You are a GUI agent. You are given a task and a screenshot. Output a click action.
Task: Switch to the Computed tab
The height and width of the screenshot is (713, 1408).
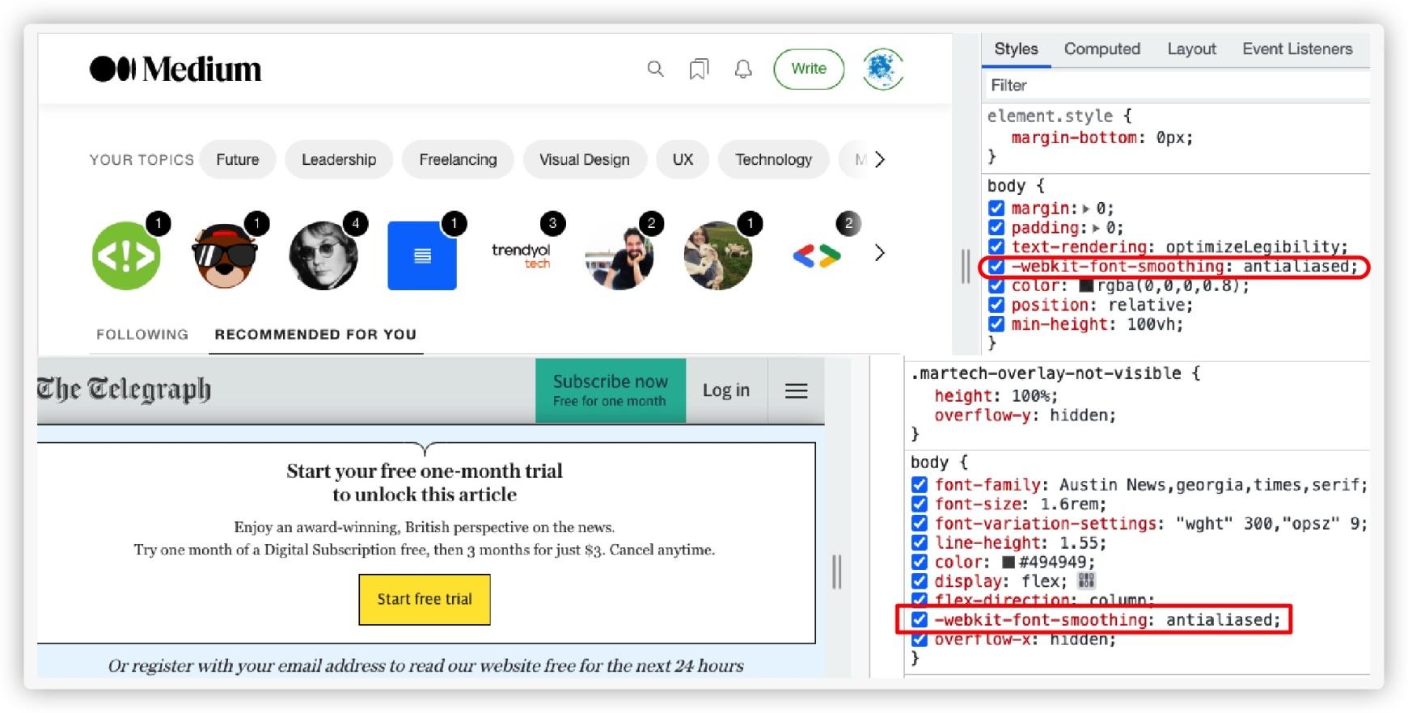click(1101, 49)
